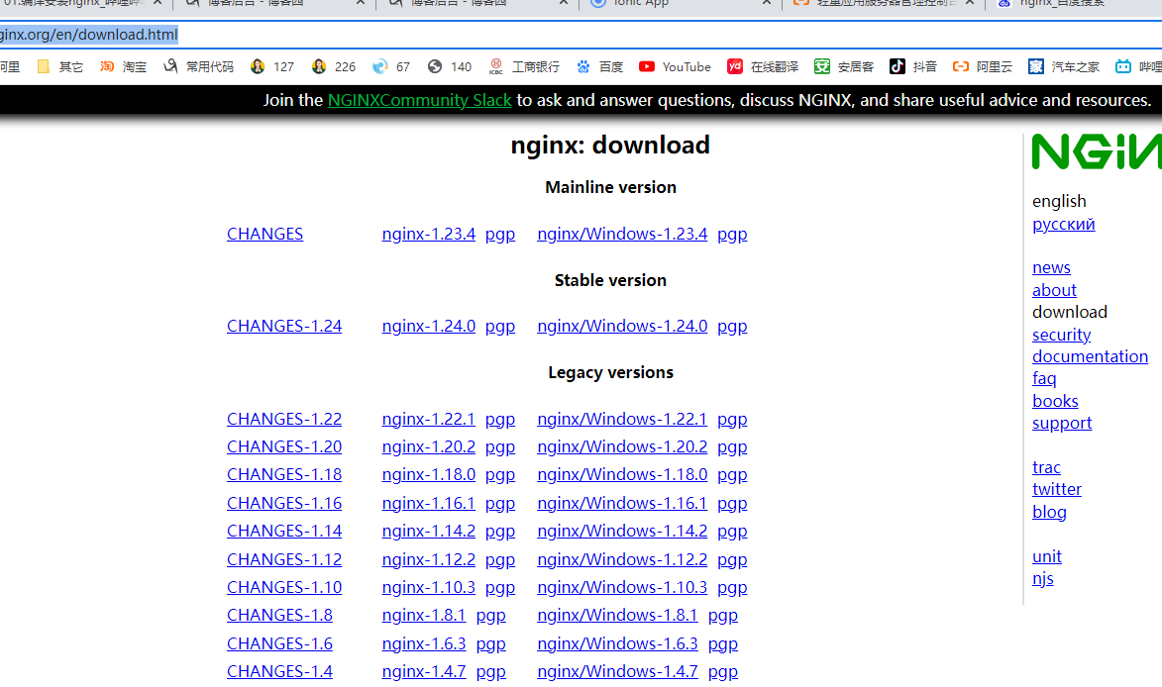Screen dimensions: 1162x687
Task: Download nginx-1.23.4 source
Action: point(428,234)
